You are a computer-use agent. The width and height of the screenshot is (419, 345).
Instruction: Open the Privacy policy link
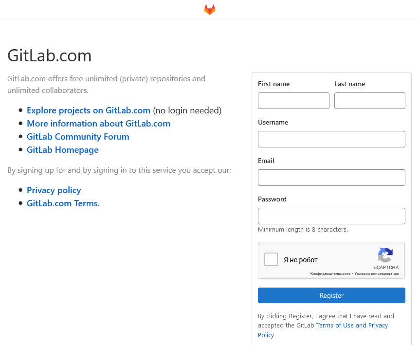(54, 190)
